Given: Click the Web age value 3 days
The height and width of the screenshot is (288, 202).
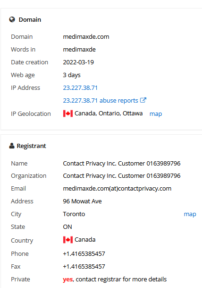Looking at the screenshot, I should 72,75.
